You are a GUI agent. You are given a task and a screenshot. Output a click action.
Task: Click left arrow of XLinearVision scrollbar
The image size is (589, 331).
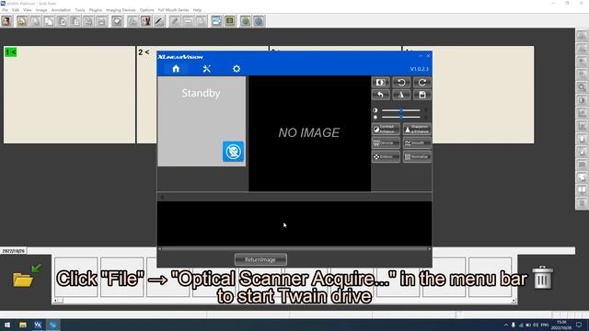click(x=159, y=249)
